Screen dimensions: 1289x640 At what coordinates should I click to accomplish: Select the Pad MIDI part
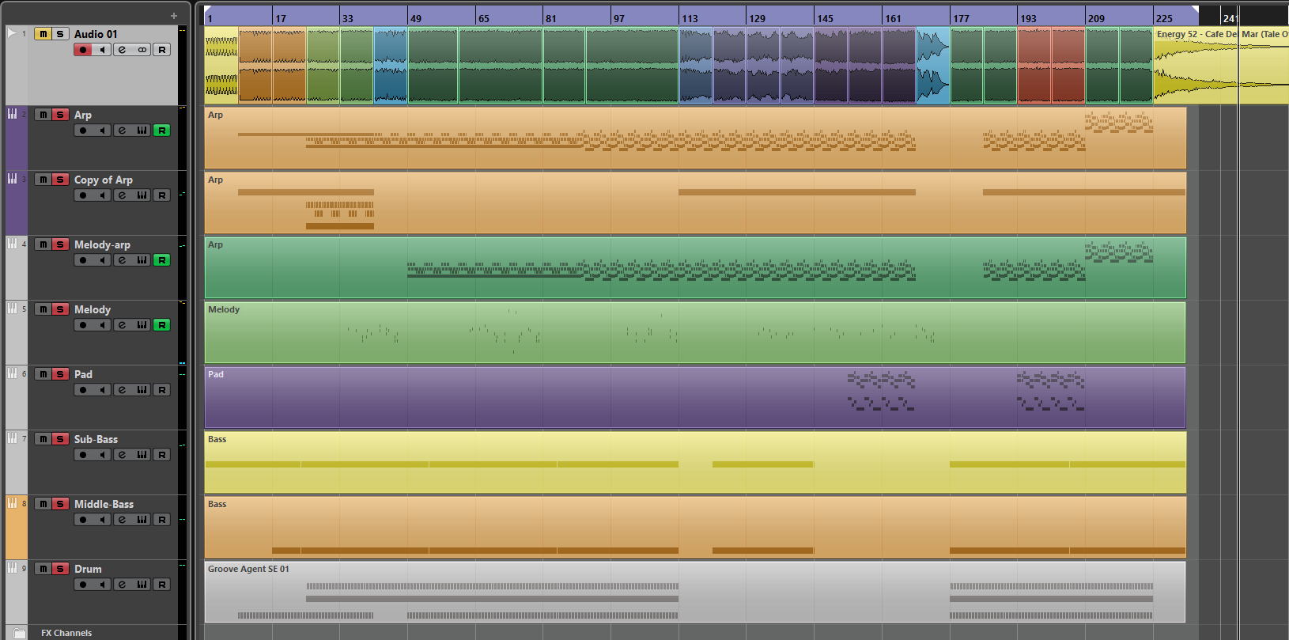695,397
